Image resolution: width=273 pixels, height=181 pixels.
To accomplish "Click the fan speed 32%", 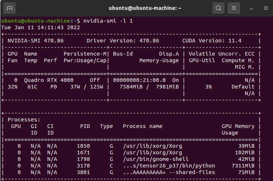I will pyautogui.click(x=12, y=87).
